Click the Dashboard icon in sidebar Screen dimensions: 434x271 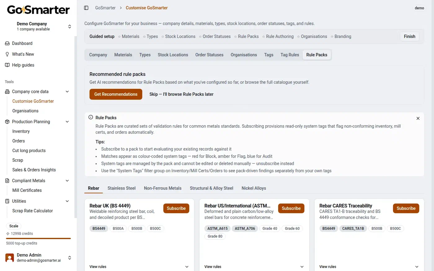coord(7,43)
